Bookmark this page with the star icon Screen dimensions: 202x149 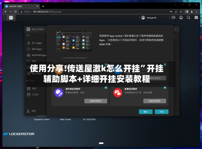(181, 12)
